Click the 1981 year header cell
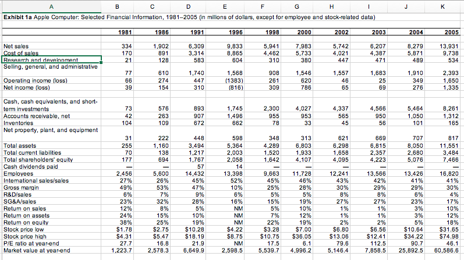 point(117,32)
